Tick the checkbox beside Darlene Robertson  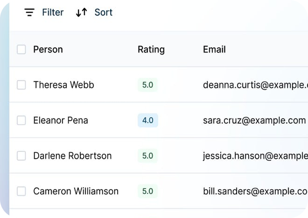pyautogui.click(x=21, y=156)
